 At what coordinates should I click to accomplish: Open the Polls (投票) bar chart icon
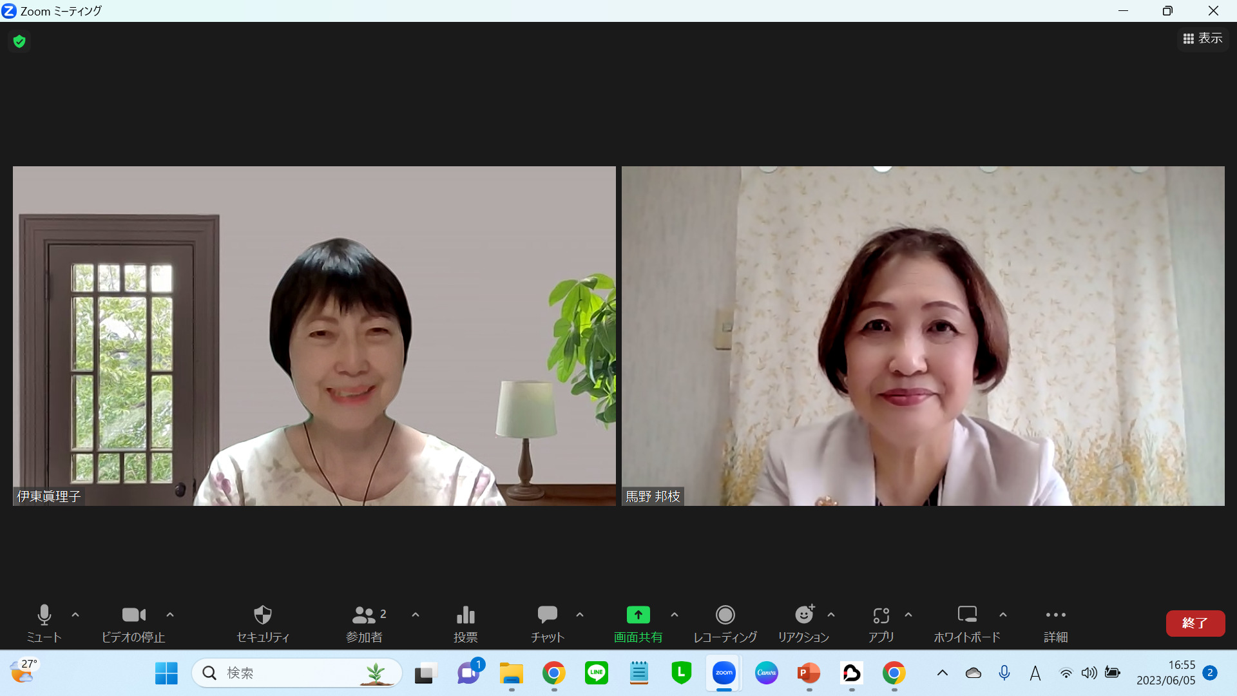(x=465, y=615)
